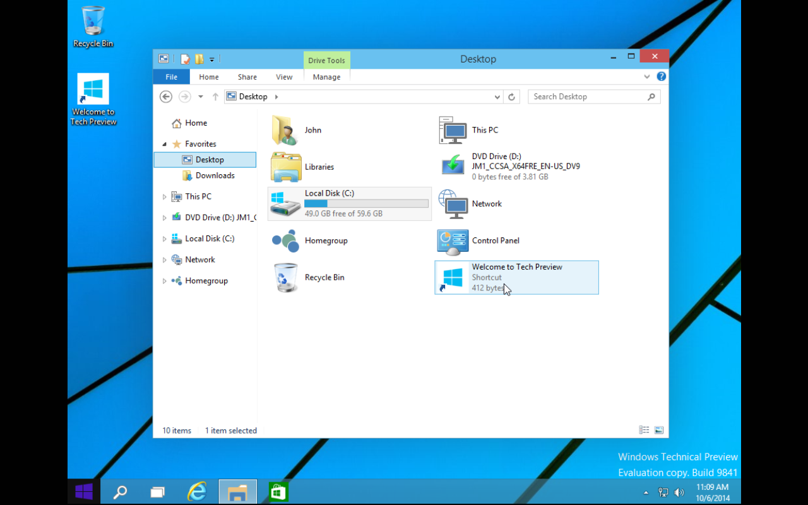This screenshot has height=505, width=808.
Task: Expand DVD Drive (D:) in navigation pane
Action: click(165, 218)
